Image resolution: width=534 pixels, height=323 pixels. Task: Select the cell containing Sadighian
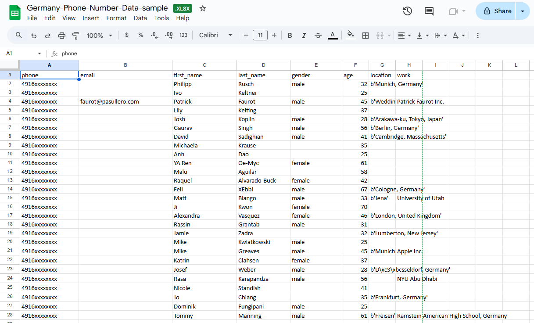coord(263,136)
